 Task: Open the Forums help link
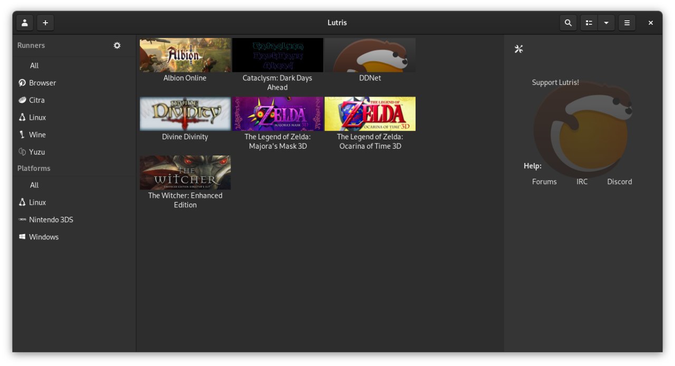(544, 181)
